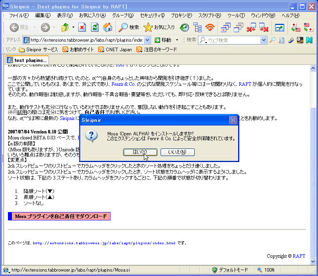This screenshot has height=276, width=318.
Task: Open the back button history dropdown arrow
Action: tap(34, 27)
